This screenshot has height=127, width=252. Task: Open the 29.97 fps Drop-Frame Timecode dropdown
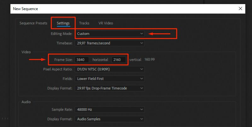pos(109,88)
